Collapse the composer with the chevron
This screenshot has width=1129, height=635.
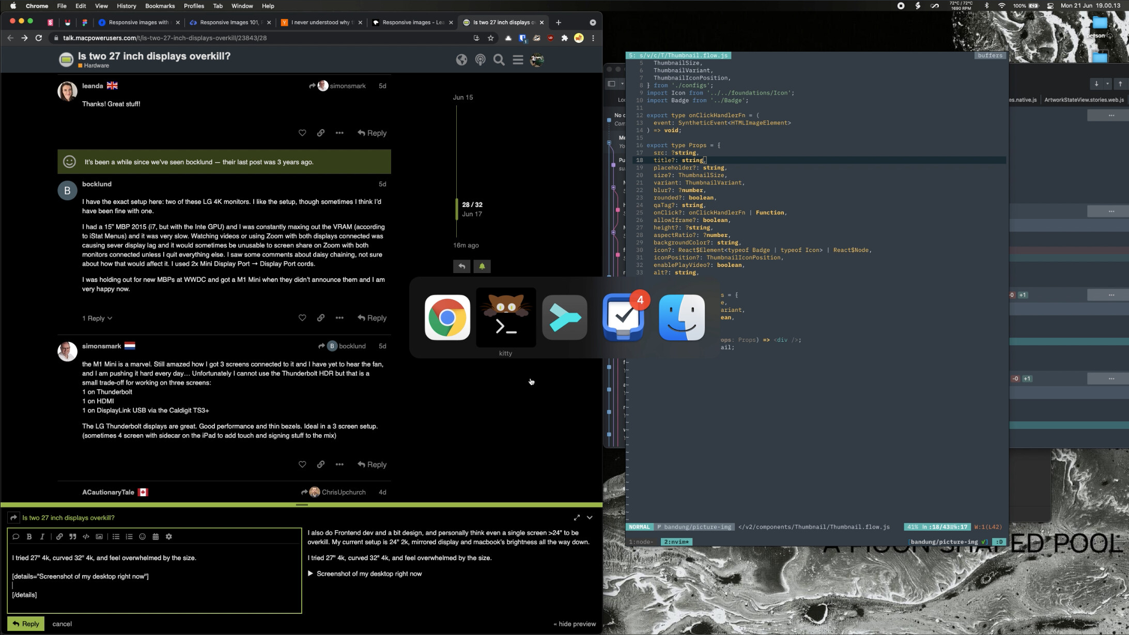[590, 517]
